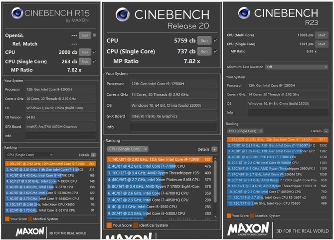Expand Details arrow in Cinebench R20 ranking
This screenshot has width=334, height=240.
pos(215,149)
